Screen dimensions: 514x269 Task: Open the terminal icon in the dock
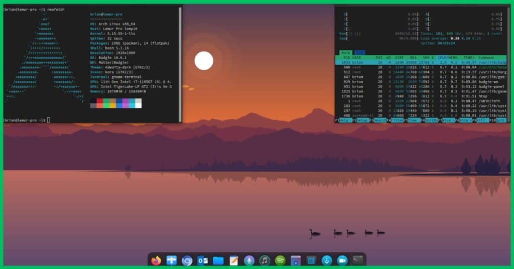[x=357, y=260]
